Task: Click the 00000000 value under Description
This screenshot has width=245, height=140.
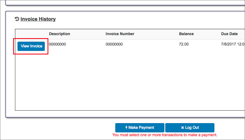Action: click(57, 44)
